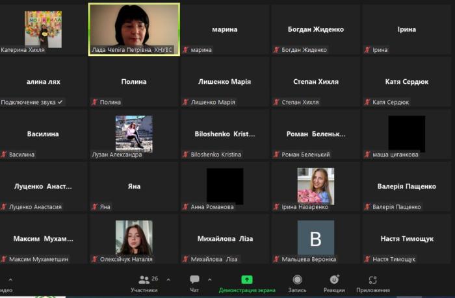This screenshot has height=298, width=455.
Task: Select the Валерія Пащенко participant tile
Action: click(x=406, y=186)
